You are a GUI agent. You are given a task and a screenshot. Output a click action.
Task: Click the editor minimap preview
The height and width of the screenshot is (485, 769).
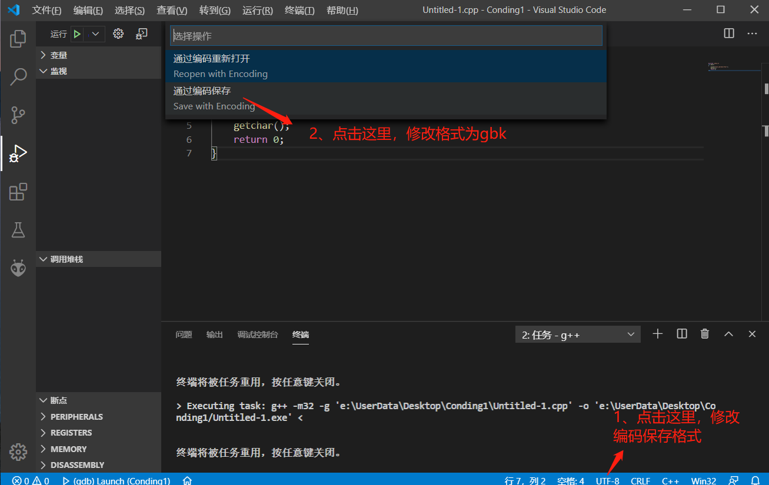734,68
